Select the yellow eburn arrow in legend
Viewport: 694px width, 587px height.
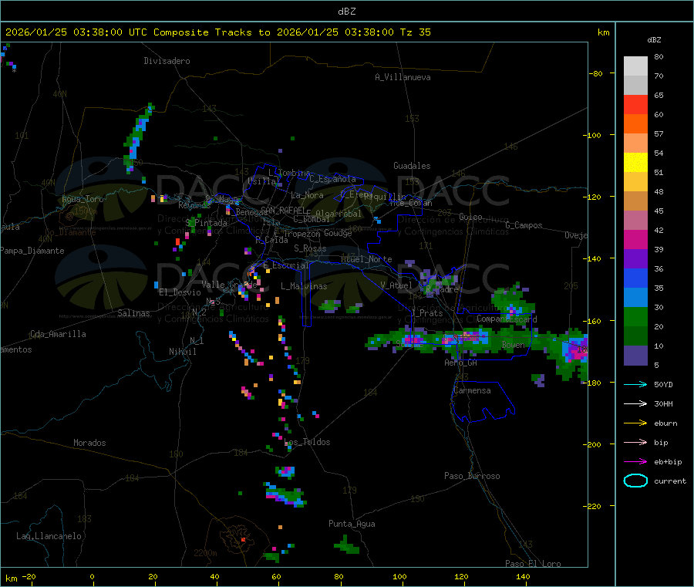(635, 423)
